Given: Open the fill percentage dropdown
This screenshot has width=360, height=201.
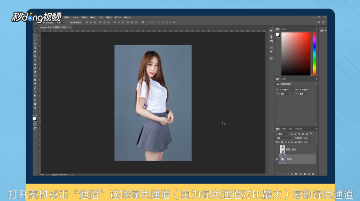Looking at the screenshot, I should [310, 142].
